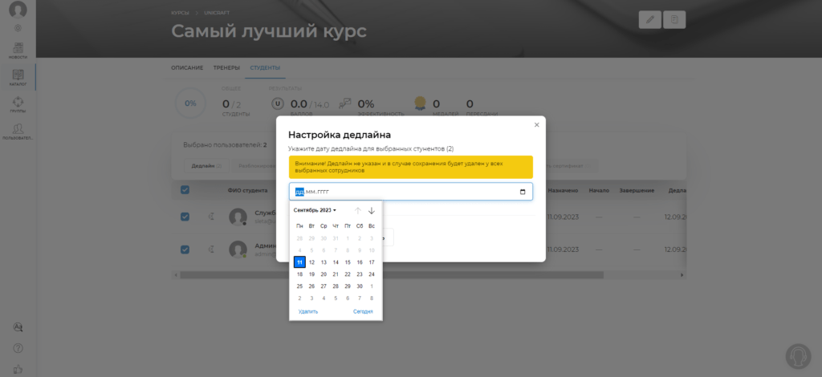Choose day 24 in the calendar
Viewport: 822px width, 377px height.
372,274
